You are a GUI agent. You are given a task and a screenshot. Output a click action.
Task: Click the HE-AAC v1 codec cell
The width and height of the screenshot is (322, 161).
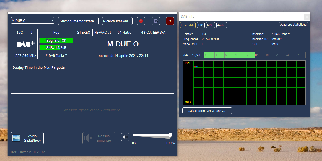click(x=103, y=32)
